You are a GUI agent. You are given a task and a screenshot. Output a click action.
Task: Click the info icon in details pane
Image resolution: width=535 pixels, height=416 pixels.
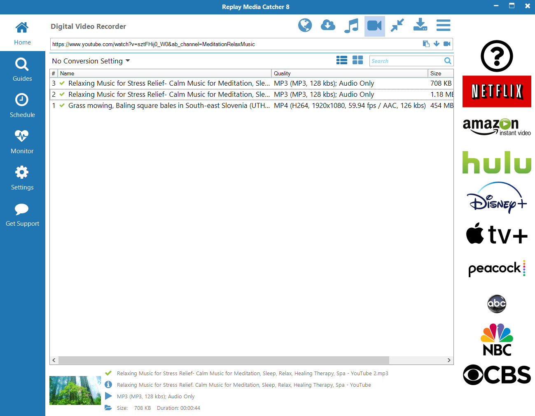(x=108, y=385)
